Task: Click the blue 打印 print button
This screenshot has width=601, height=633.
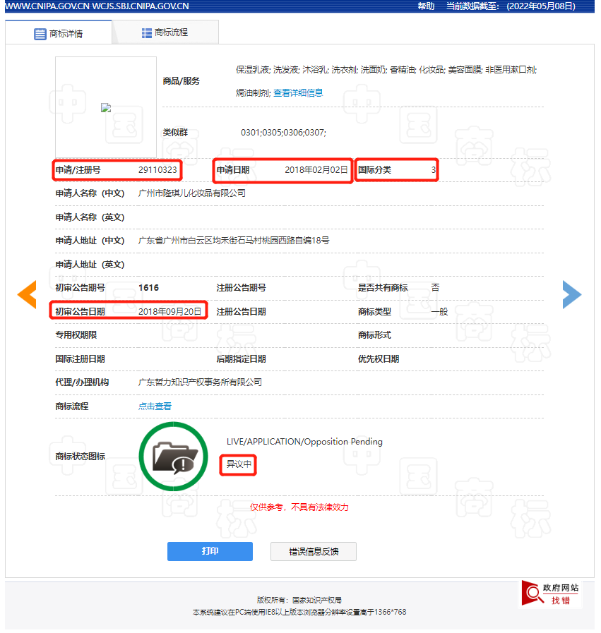Action: click(x=210, y=551)
